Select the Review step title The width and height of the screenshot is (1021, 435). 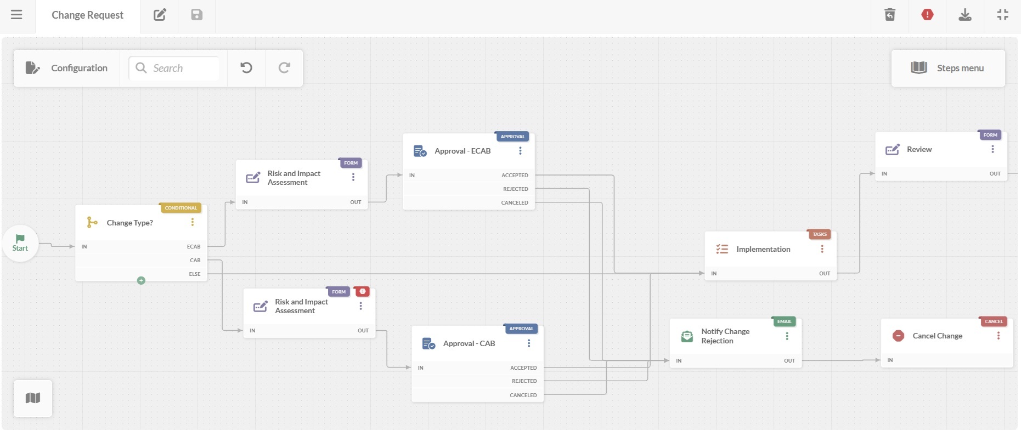[919, 149]
